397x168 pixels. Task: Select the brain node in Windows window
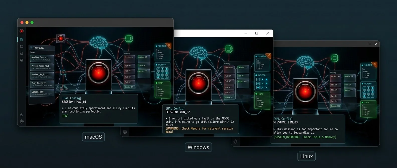tap(198, 53)
